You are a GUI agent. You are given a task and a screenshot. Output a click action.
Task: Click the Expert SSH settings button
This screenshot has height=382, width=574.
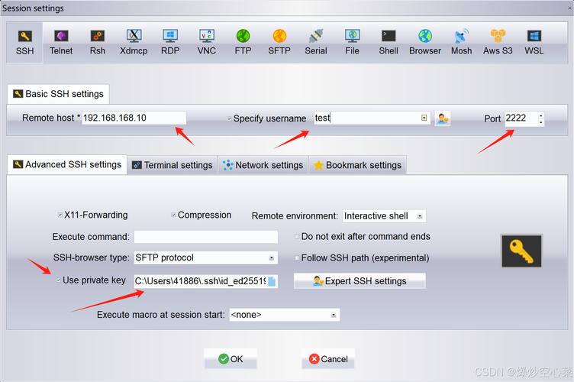coord(359,281)
